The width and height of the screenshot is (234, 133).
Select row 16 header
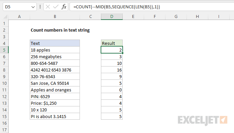[4, 123]
